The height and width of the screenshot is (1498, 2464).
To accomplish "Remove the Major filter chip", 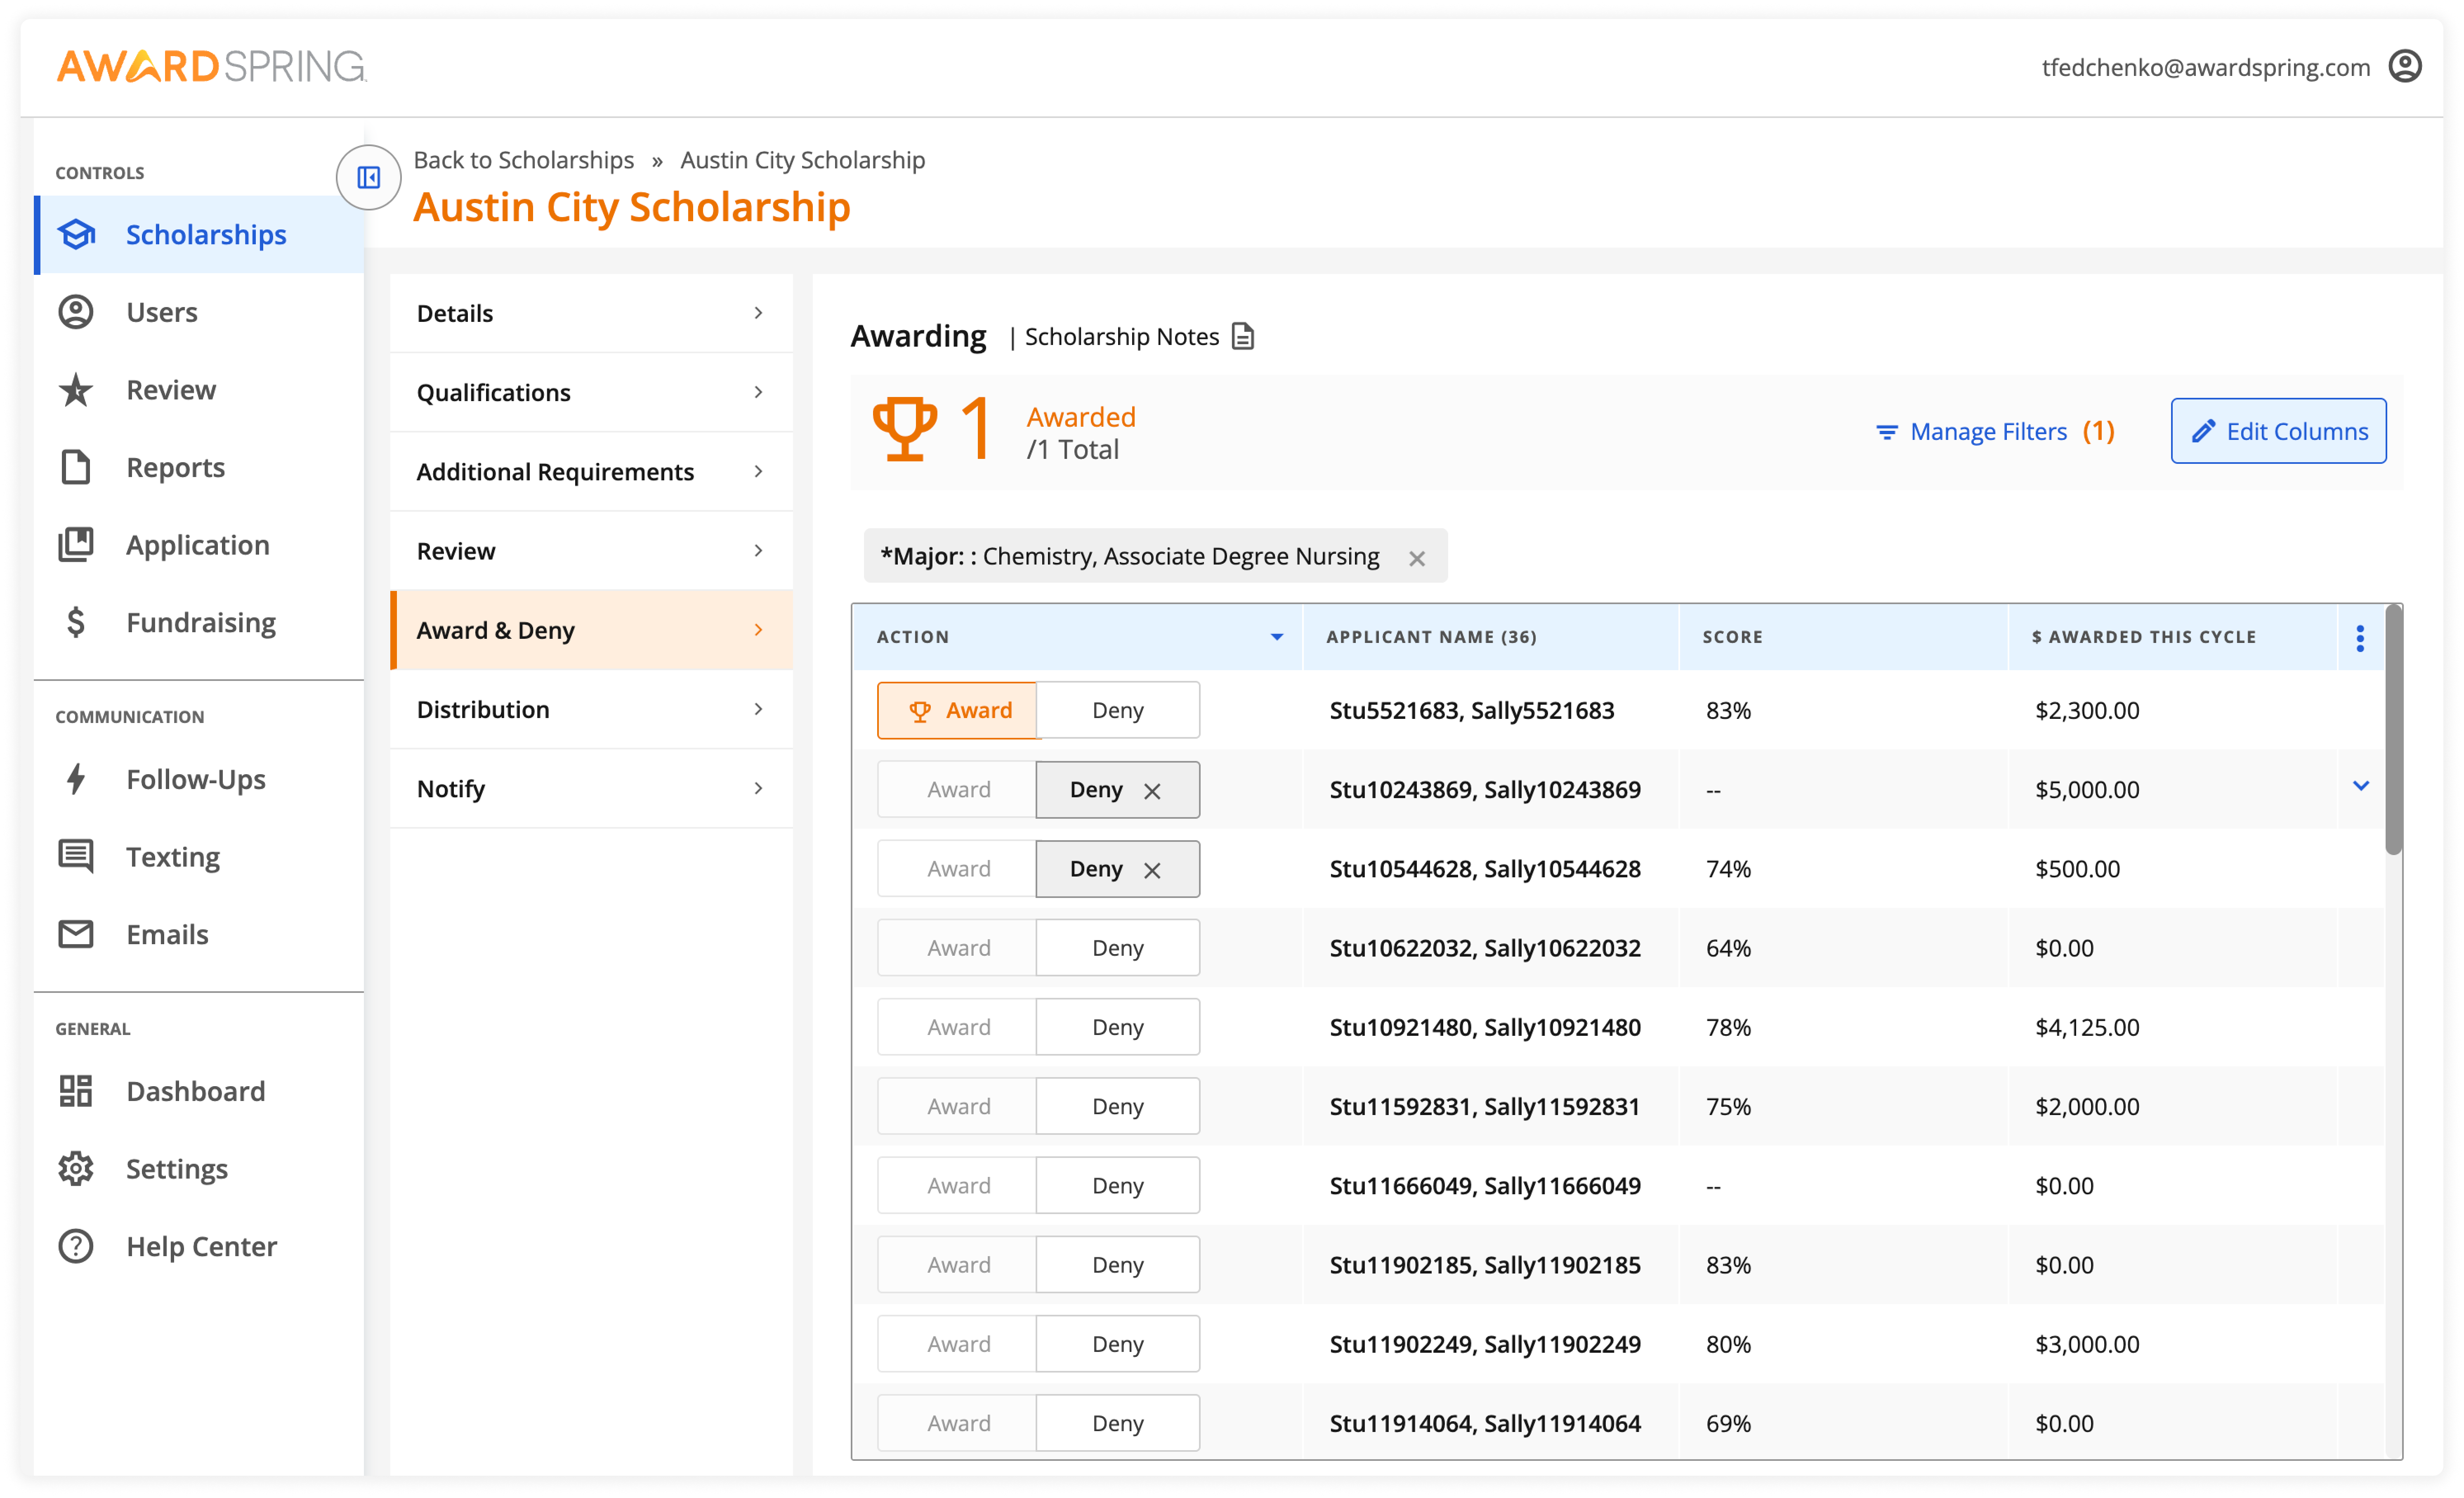I will (x=1417, y=557).
